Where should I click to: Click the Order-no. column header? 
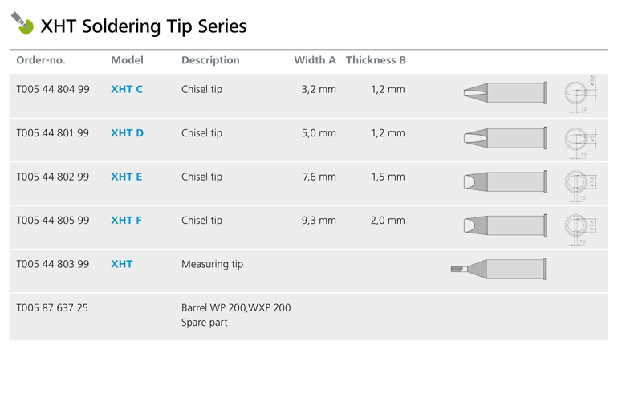[x=41, y=60]
